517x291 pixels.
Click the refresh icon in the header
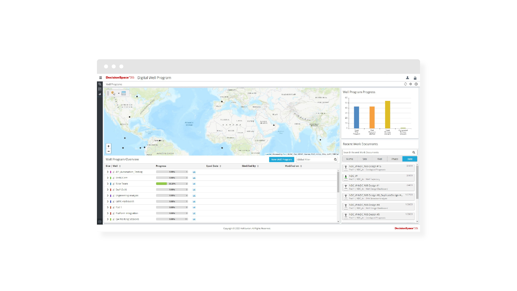406,84
